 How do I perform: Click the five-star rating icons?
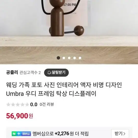[x=18, y=105]
